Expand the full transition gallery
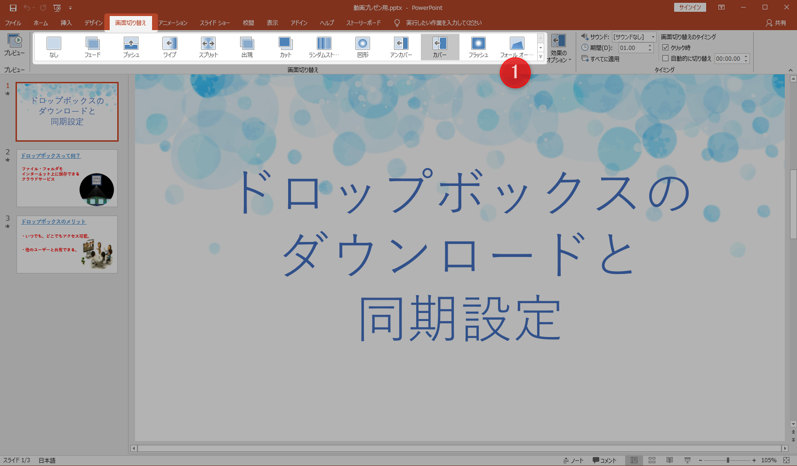This screenshot has width=797, height=466. (x=540, y=56)
